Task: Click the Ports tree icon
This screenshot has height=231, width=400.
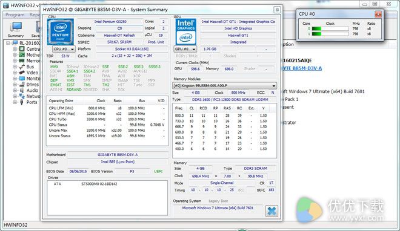Action: tap(22, 102)
